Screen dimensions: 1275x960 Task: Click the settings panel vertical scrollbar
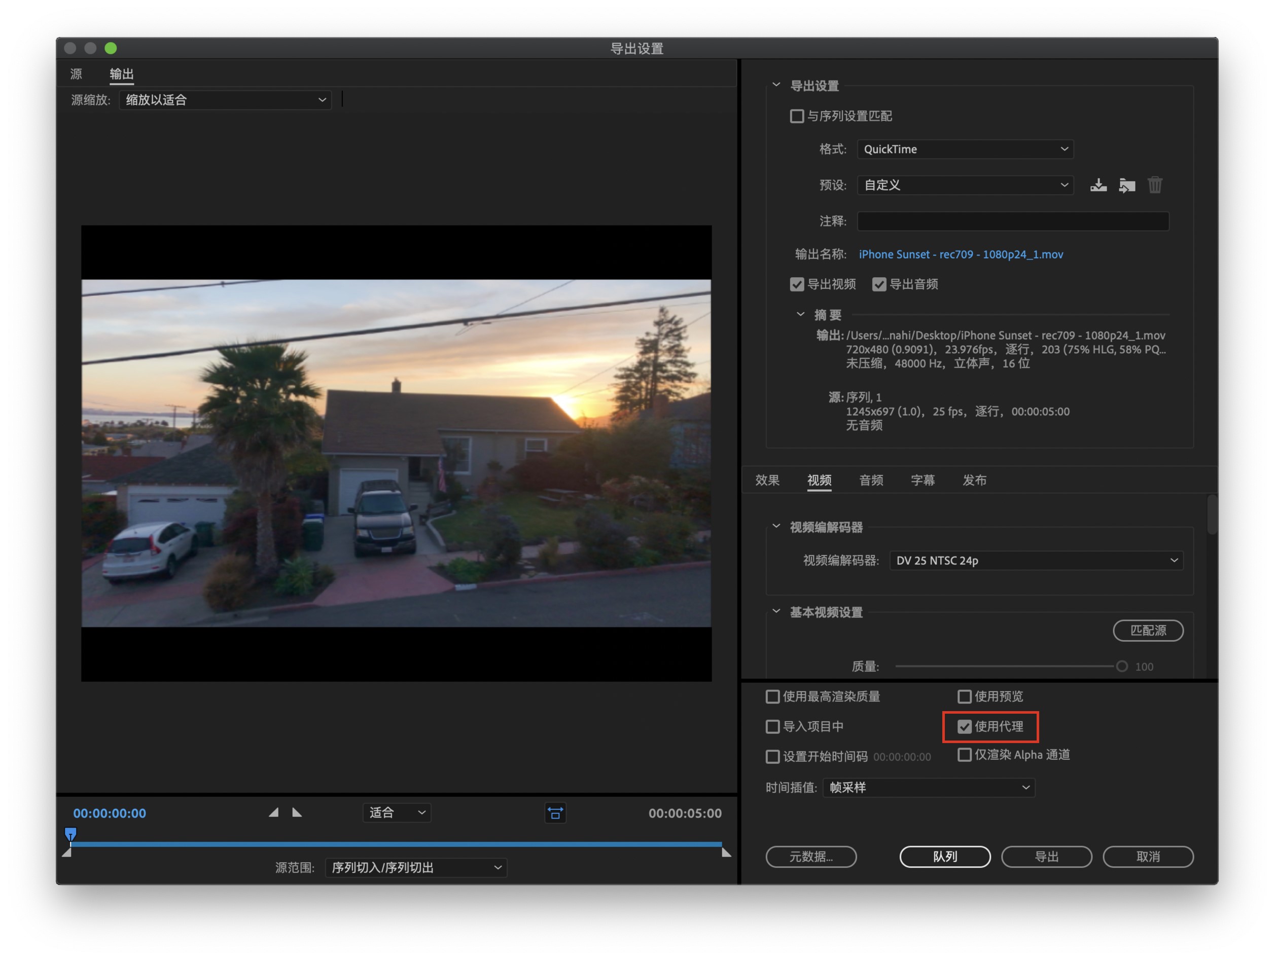1212,514
